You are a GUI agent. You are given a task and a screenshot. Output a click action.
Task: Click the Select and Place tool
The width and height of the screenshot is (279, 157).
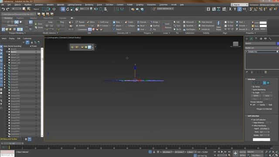pos(77,9)
